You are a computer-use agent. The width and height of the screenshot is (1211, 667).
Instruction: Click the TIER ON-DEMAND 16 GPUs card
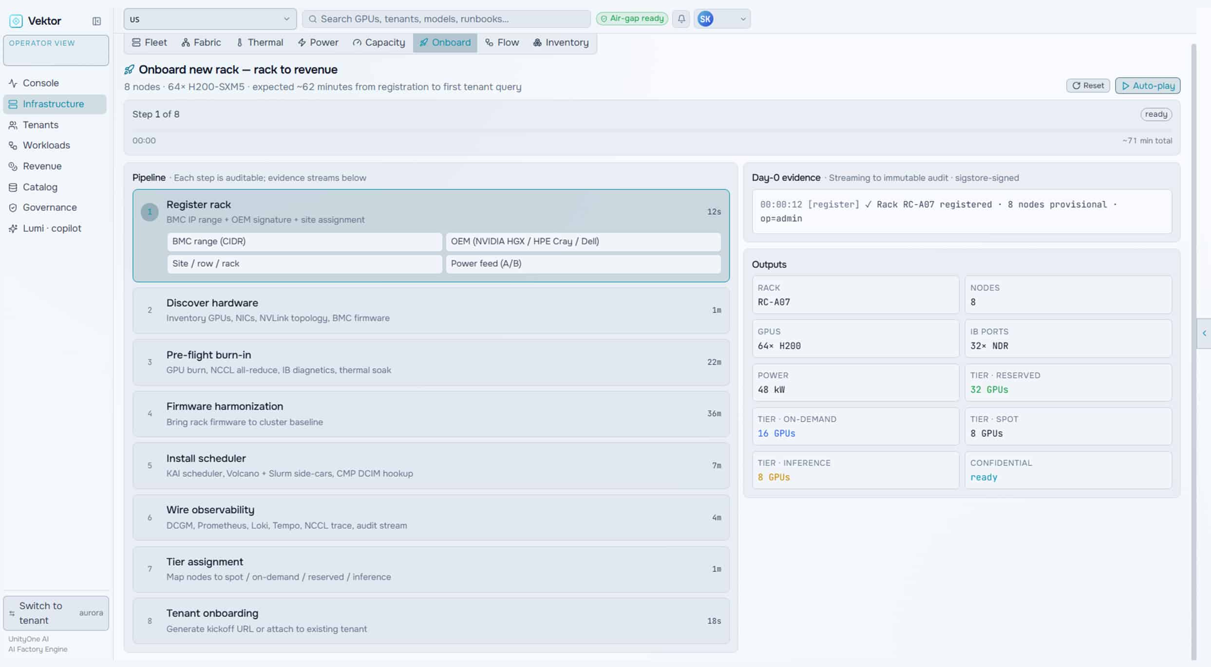855,426
